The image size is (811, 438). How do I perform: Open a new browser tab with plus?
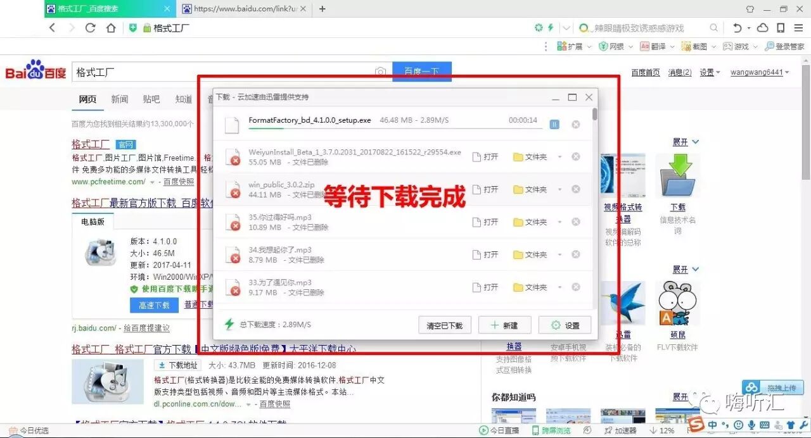pyautogui.click(x=322, y=9)
